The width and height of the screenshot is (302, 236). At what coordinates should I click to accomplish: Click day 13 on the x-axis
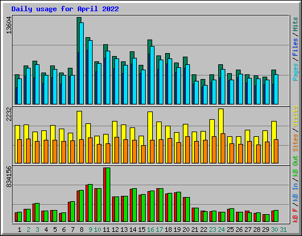124,230
